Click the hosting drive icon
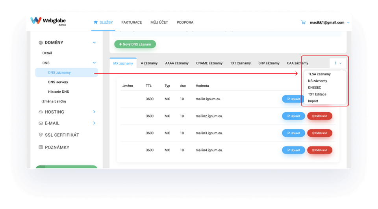Viewport: 378px width, 209px height. pyautogui.click(x=41, y=112)
